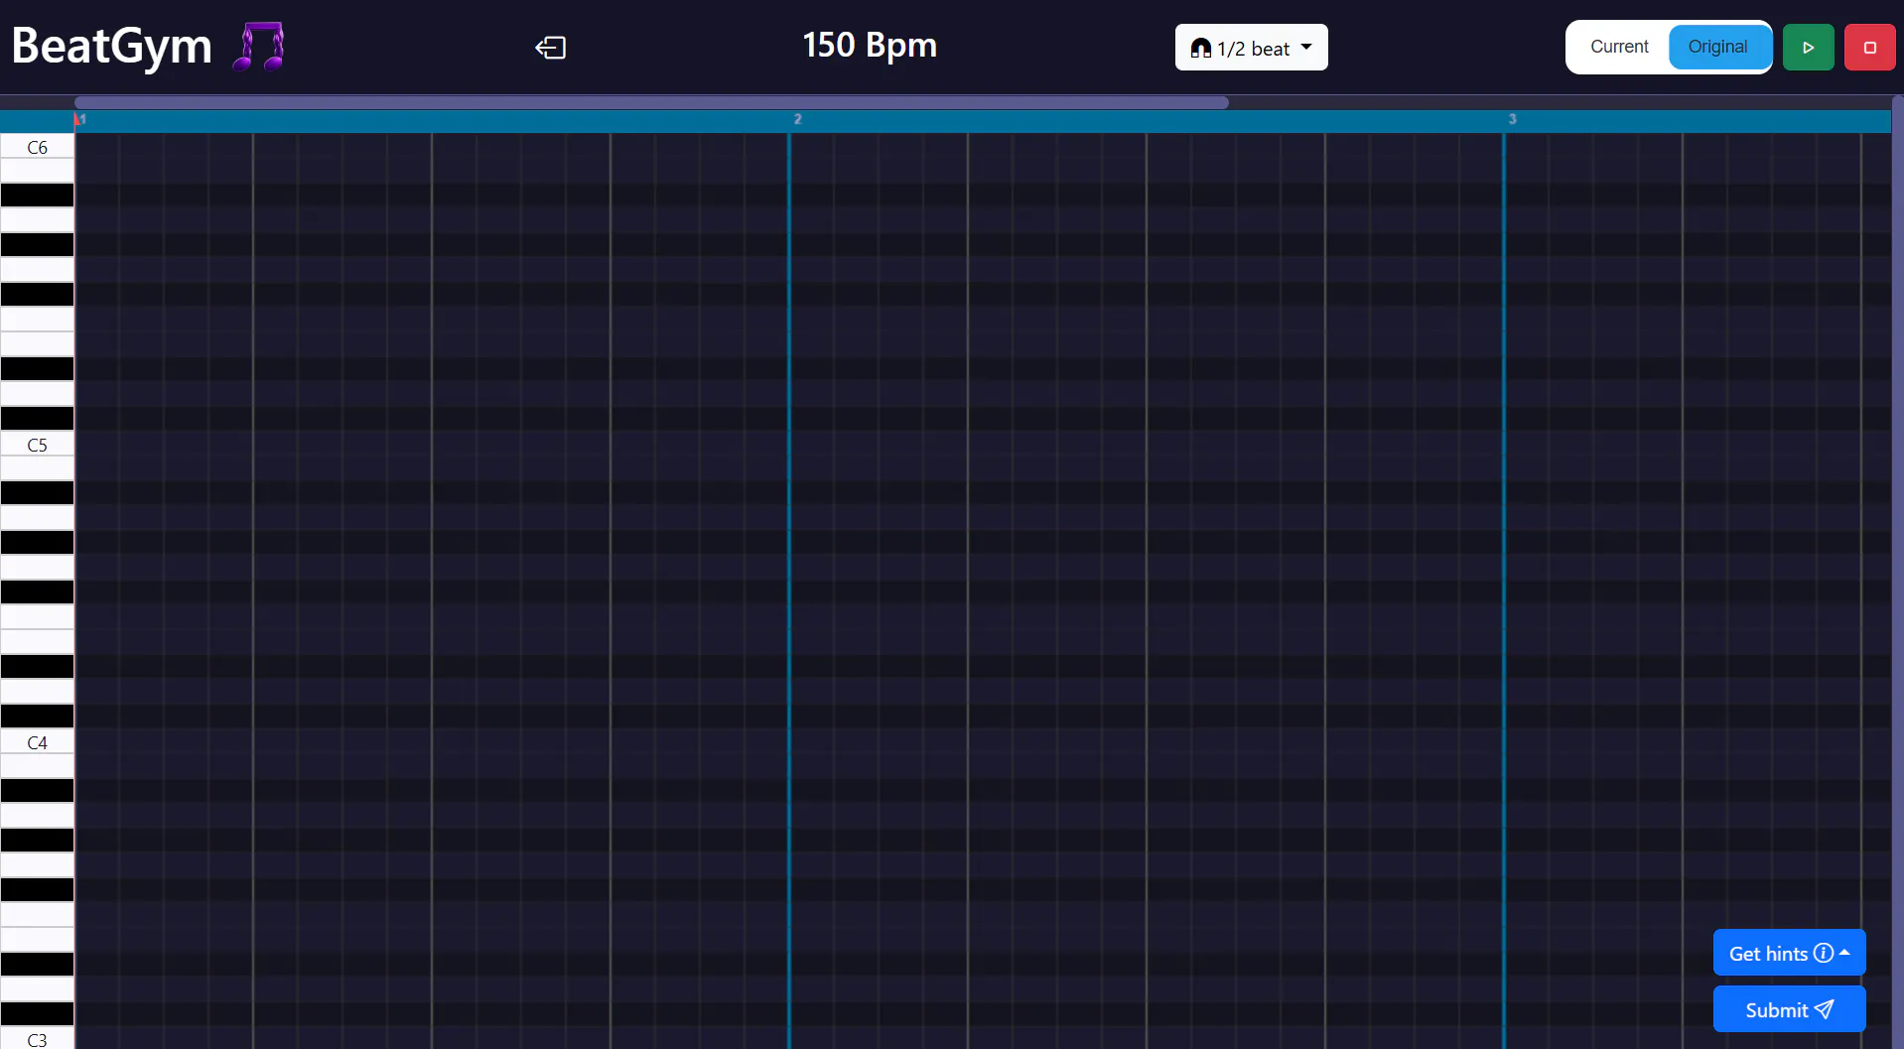Screen dimensions: 1904x1049
Task: Click the 150 Bpm tempo label
Action: pyautogui.click(x=870, y=45)
